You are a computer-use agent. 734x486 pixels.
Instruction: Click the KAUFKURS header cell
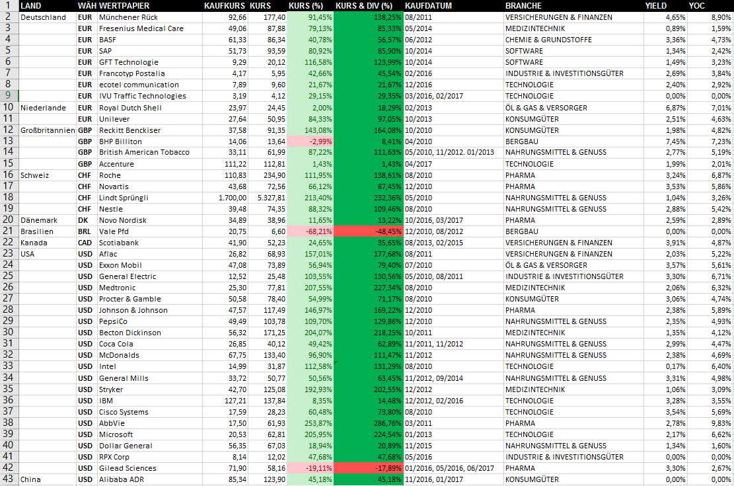pyautogui.click(x=225, y=6)
